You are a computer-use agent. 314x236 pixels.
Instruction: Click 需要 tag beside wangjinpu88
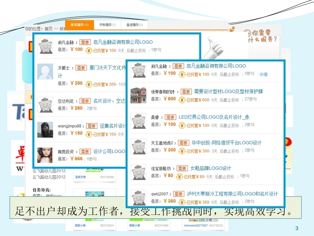pos(92,126)
